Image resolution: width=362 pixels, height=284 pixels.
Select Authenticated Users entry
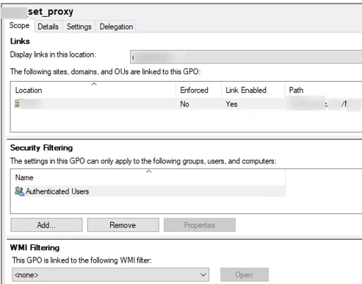(57, 191)
